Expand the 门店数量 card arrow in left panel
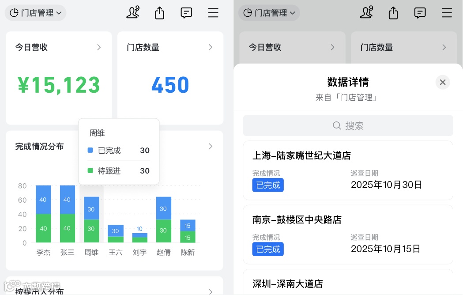This screenshot has height=295, width=463. [211, 47]
